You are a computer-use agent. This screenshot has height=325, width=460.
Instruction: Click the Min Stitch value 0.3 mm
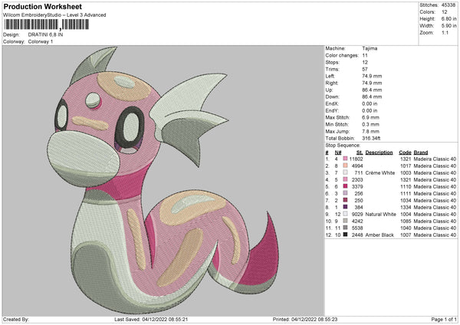pyautogui.click(x=370, y=124)
